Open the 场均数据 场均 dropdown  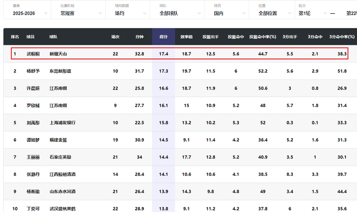click(x=127, y=13)
